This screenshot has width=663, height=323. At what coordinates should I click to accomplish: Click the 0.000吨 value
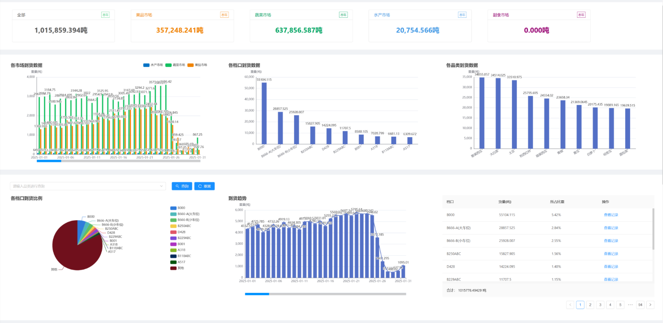pos(536,30)
